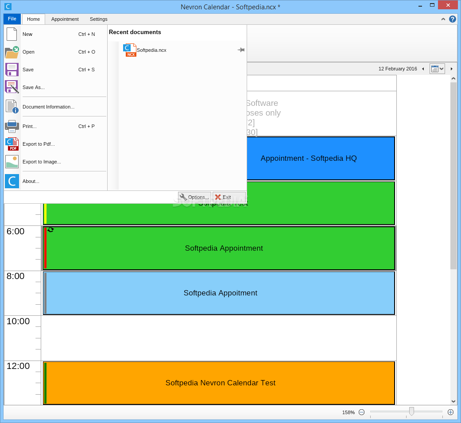Click the scrollbar up arrow

click(453, 78)
